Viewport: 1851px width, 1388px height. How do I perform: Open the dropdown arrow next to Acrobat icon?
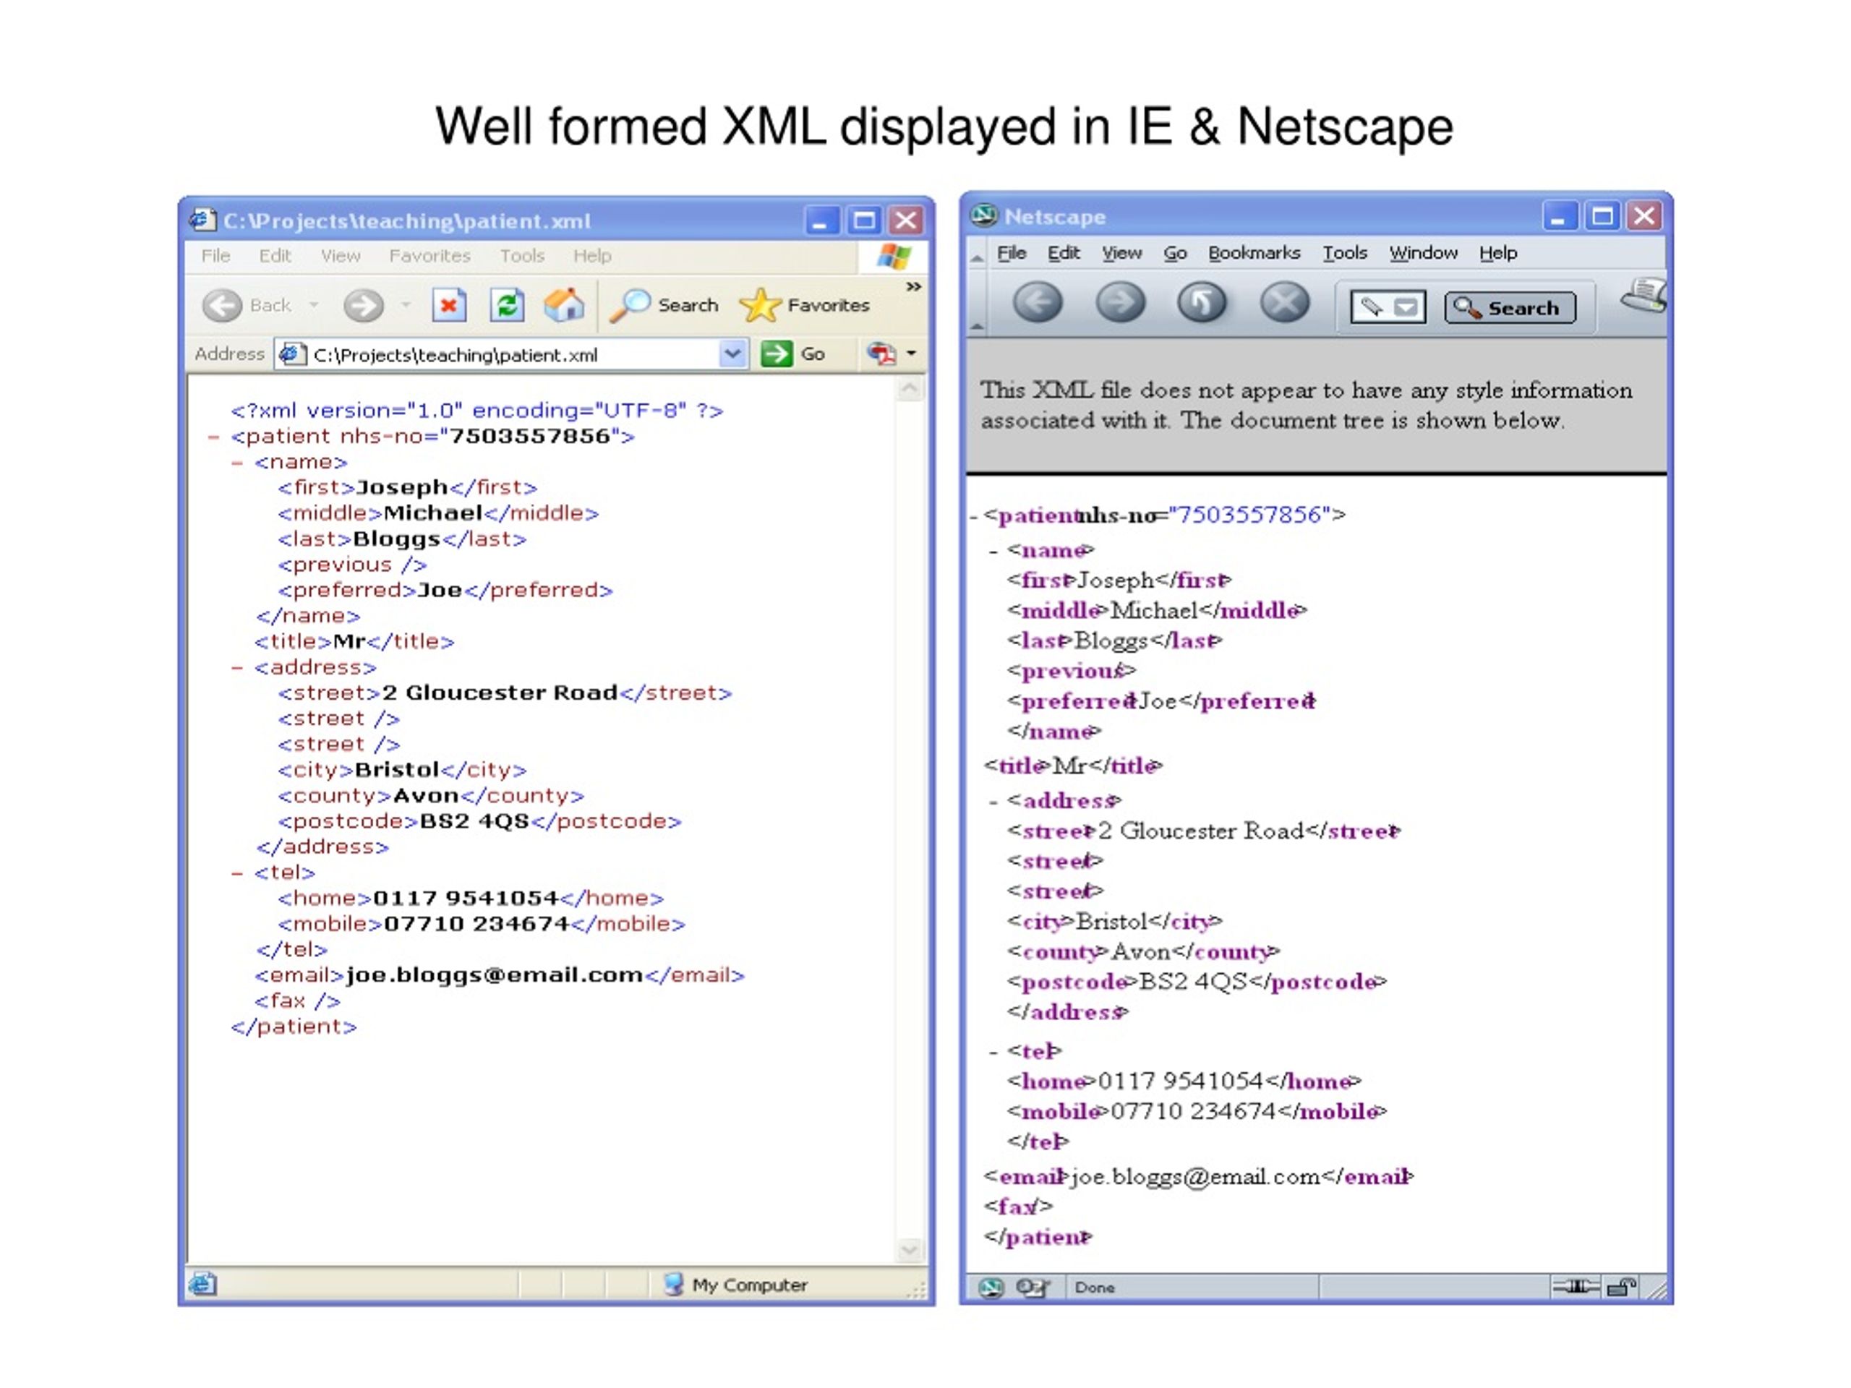[x=911, y=353]
